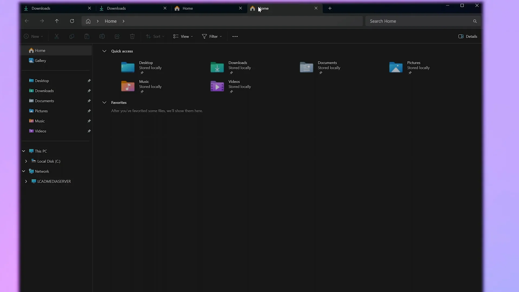Open the New dropdown menu
The width and height of the screenshot is (519, 292).
pyautogui.click(x=34, y=36)
